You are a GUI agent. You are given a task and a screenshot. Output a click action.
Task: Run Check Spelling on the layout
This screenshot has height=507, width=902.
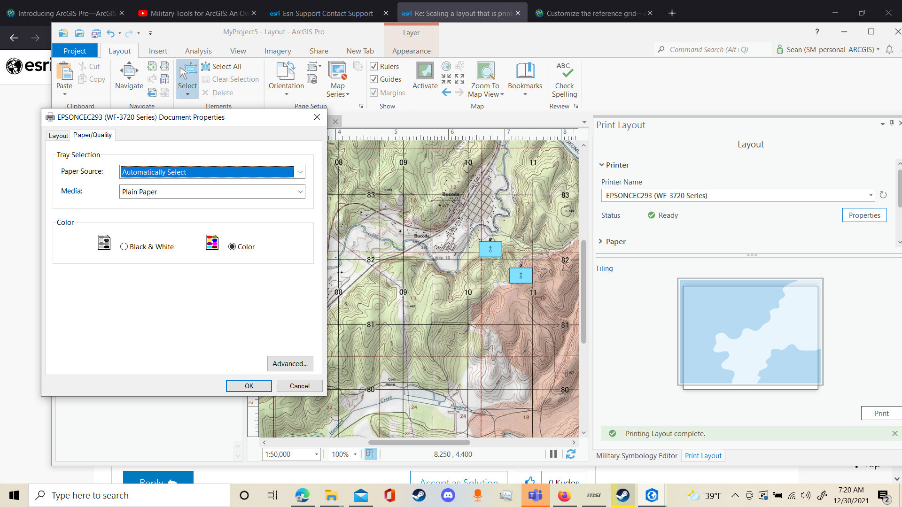tap(564, 79)
